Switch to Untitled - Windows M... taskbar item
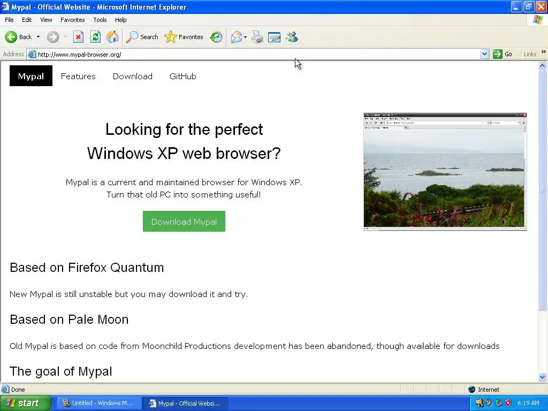The width and height of the screenshot is (548, 411). pos(98,404)
